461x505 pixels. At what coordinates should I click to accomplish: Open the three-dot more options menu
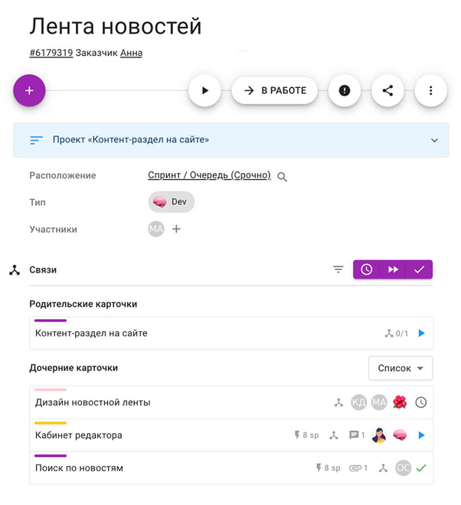click(430, 90)
